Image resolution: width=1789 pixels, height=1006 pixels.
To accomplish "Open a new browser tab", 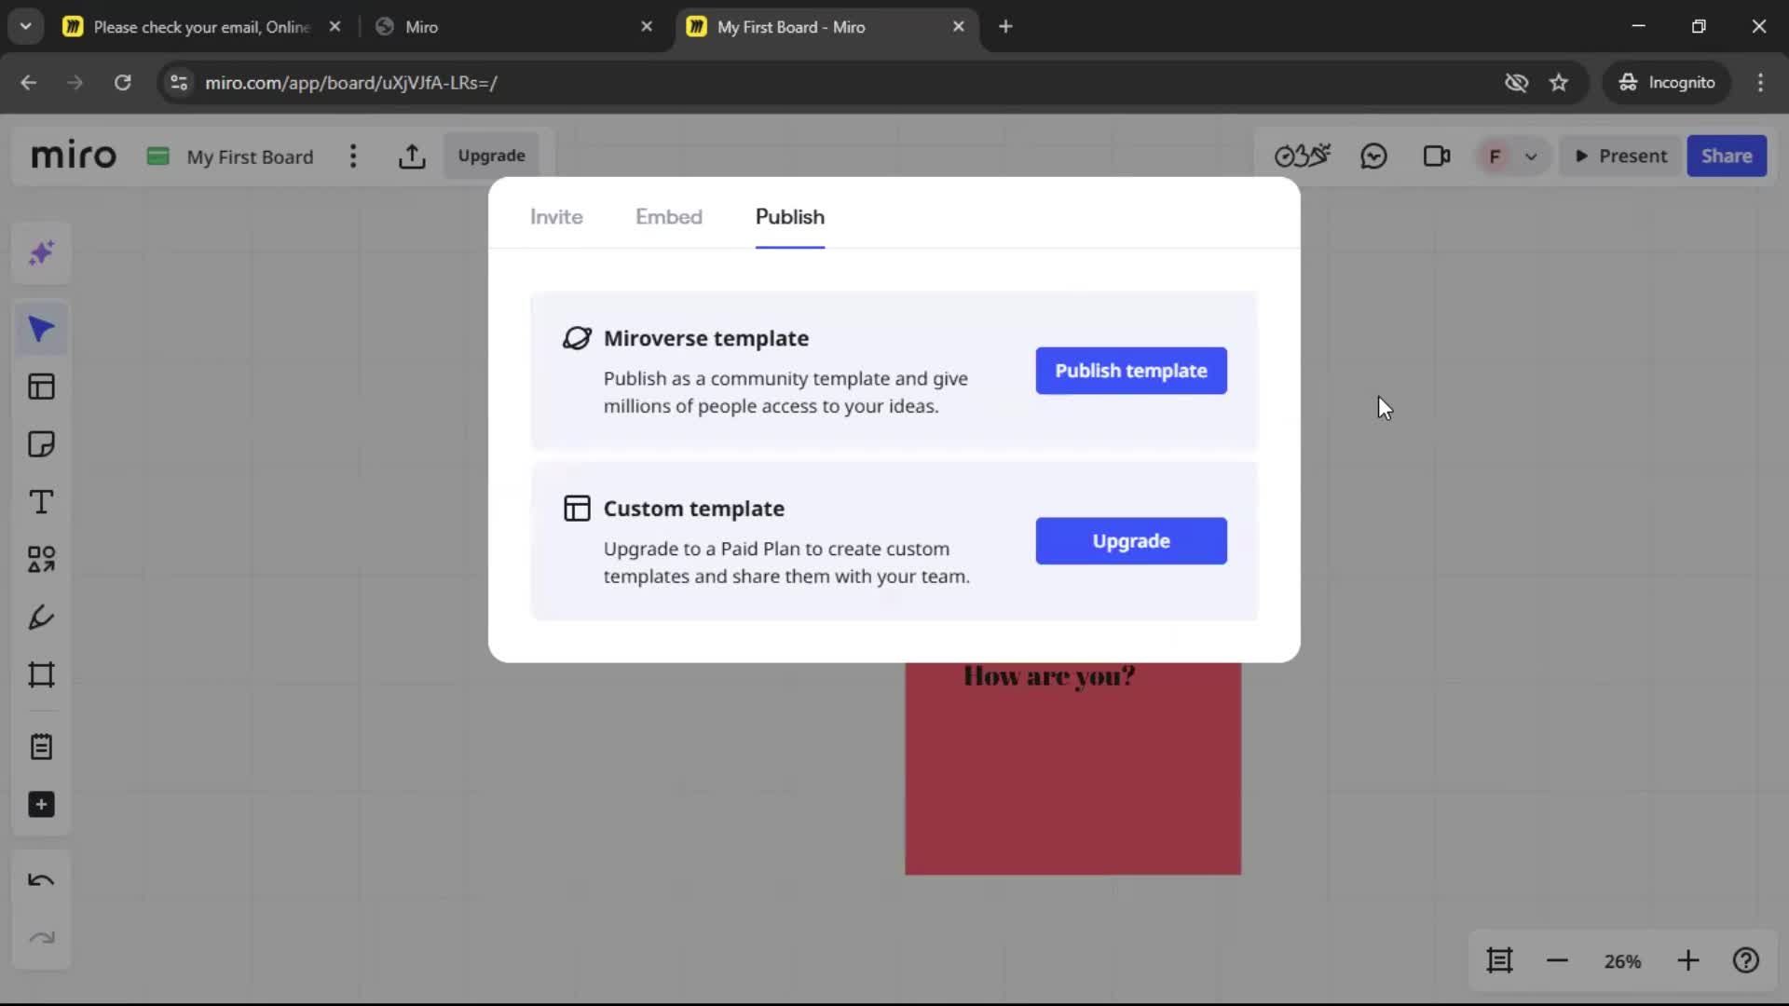I will 1005,27.
